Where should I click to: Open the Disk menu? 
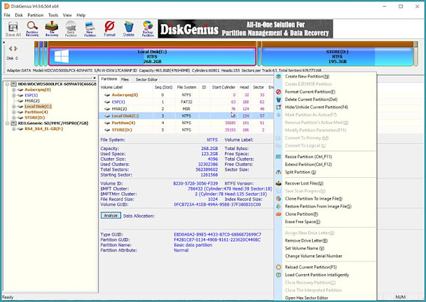19,15
